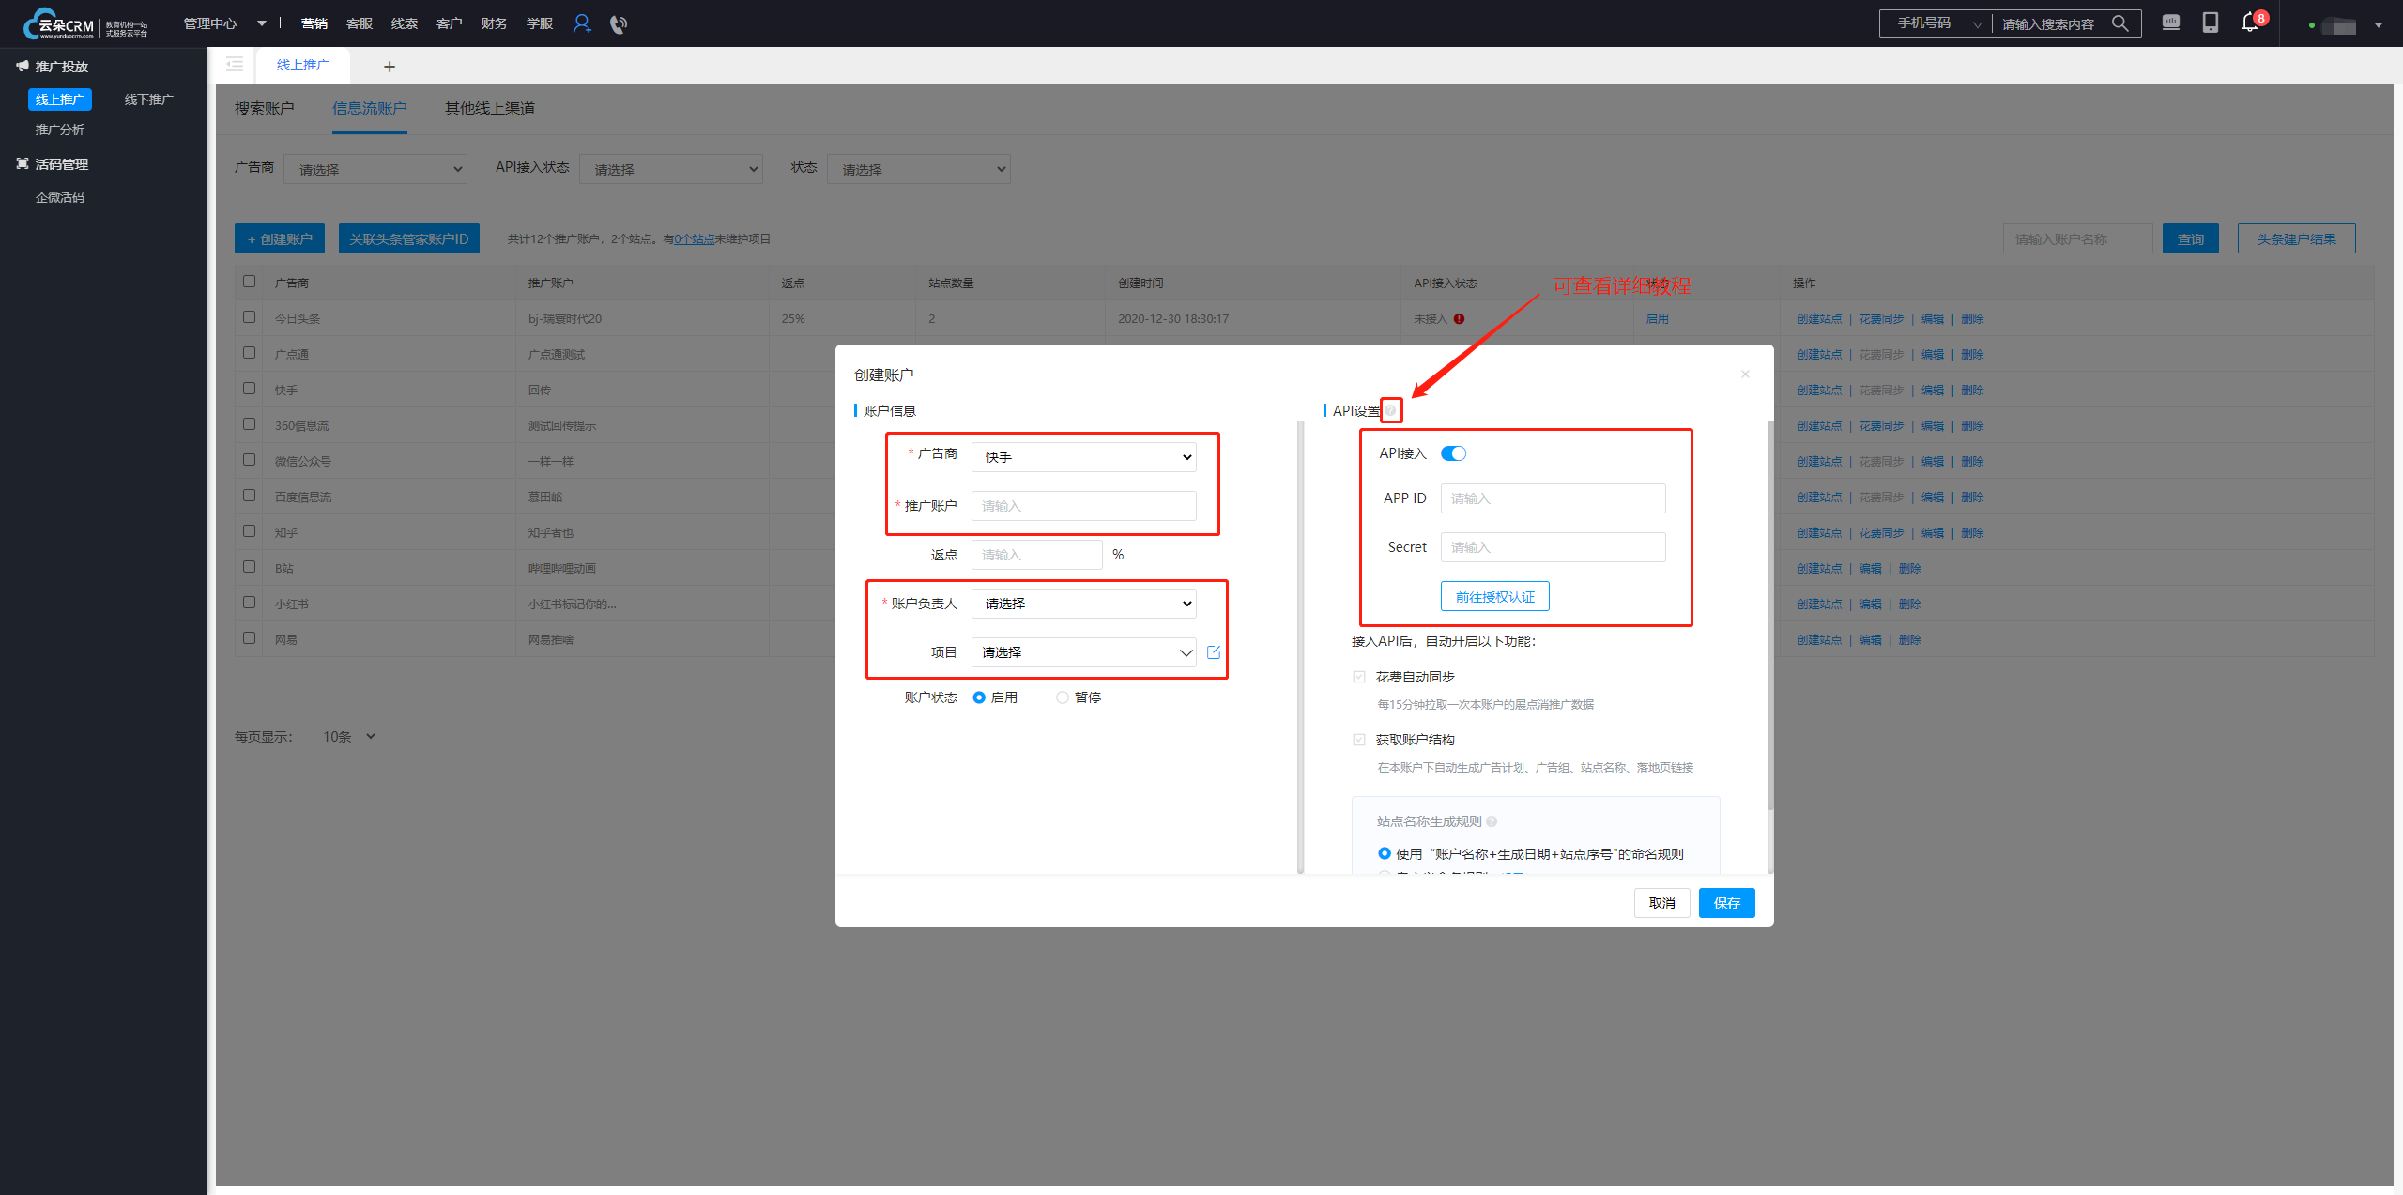This screenshot has height=1195, width=2403.
Task: Click the notification bell icon
Action: coord(2250,23)
